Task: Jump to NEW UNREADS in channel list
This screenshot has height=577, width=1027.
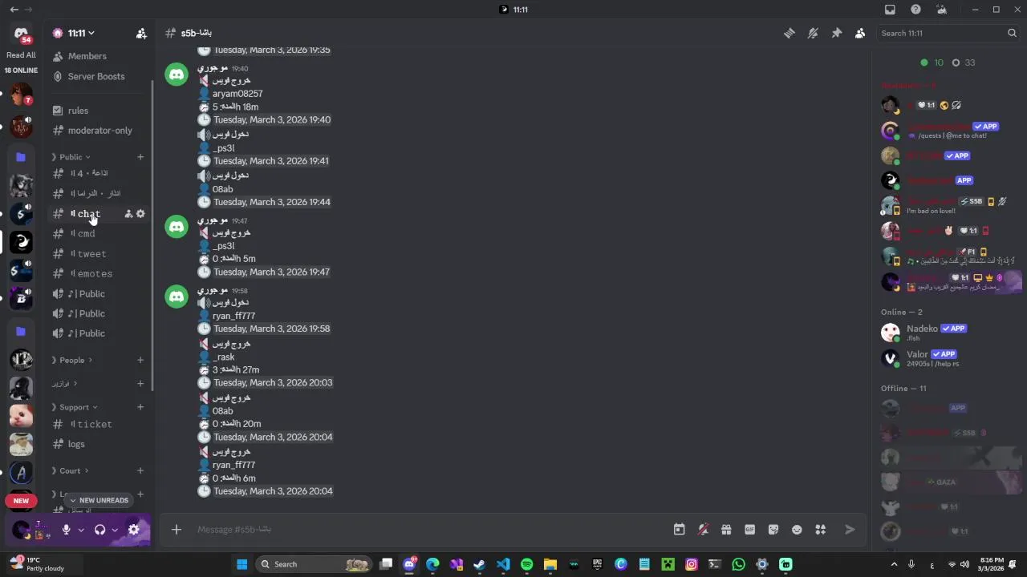Action: 98,500
